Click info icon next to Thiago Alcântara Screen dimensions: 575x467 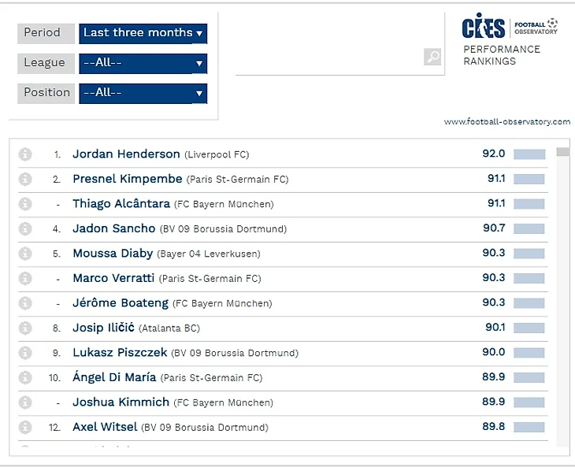[x=25, y=204]
